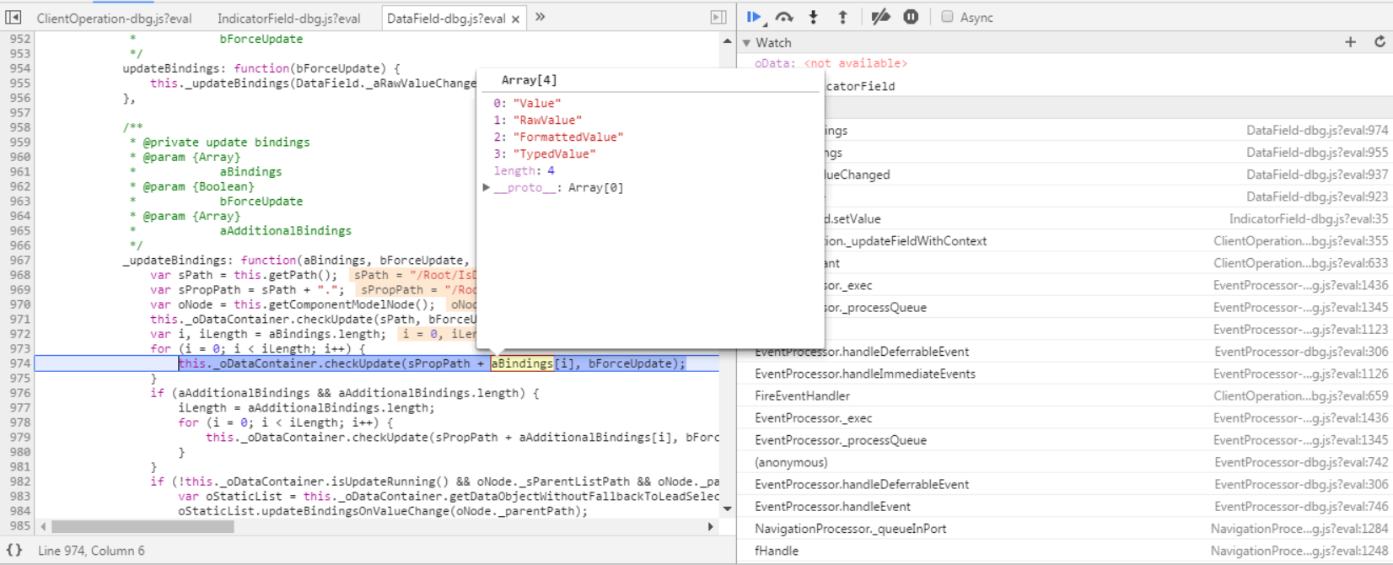Set breakpoint on line number 979
The image size is (1393, 565).
[19, 437]
